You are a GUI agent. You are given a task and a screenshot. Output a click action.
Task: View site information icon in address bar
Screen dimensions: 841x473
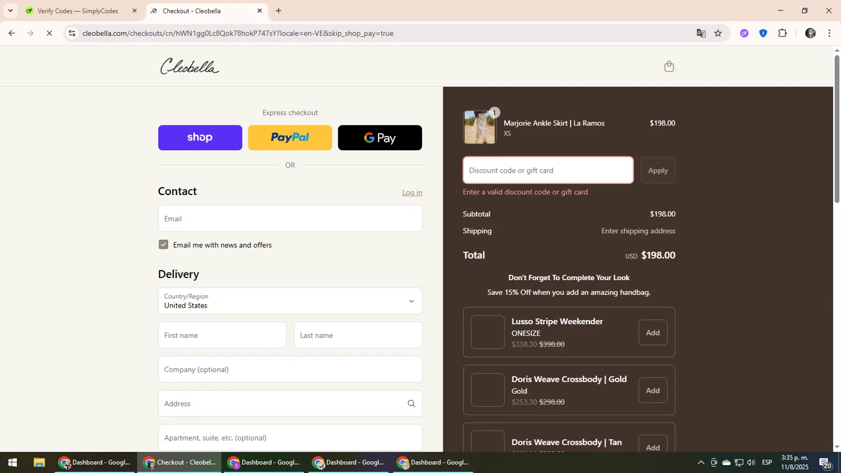point(72,34)
